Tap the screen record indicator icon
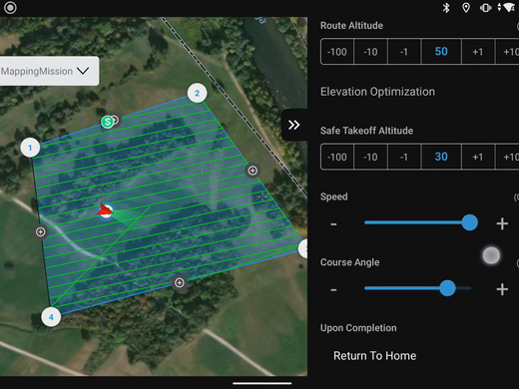Image resolution: width=519 pixels, height=389 pixels. click(x=10, y=8)
